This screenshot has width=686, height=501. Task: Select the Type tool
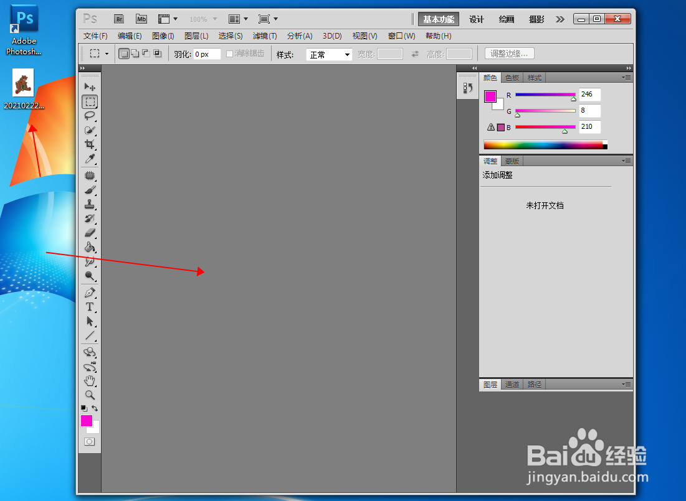89,307
